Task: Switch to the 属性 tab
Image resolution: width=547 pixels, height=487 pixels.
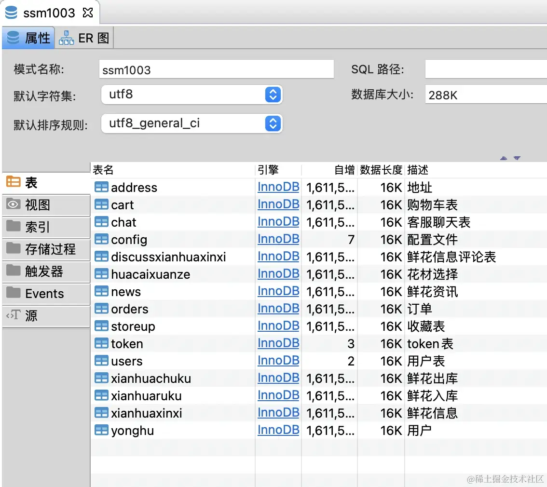Action: [x=28, y=38]
